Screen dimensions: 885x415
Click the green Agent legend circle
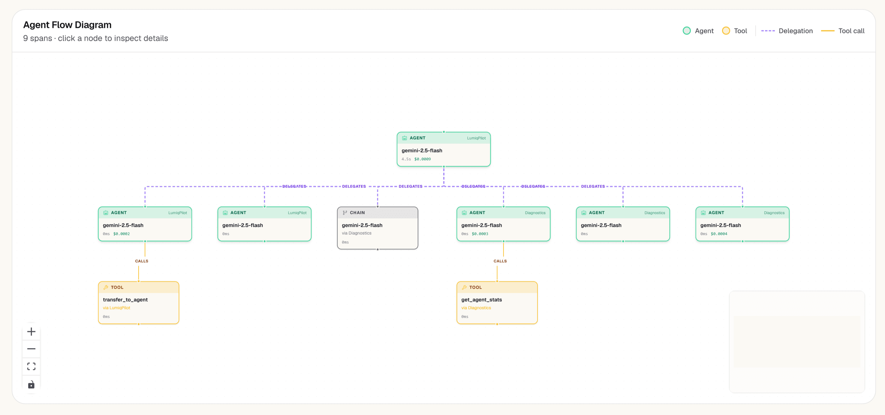point(686,31)
